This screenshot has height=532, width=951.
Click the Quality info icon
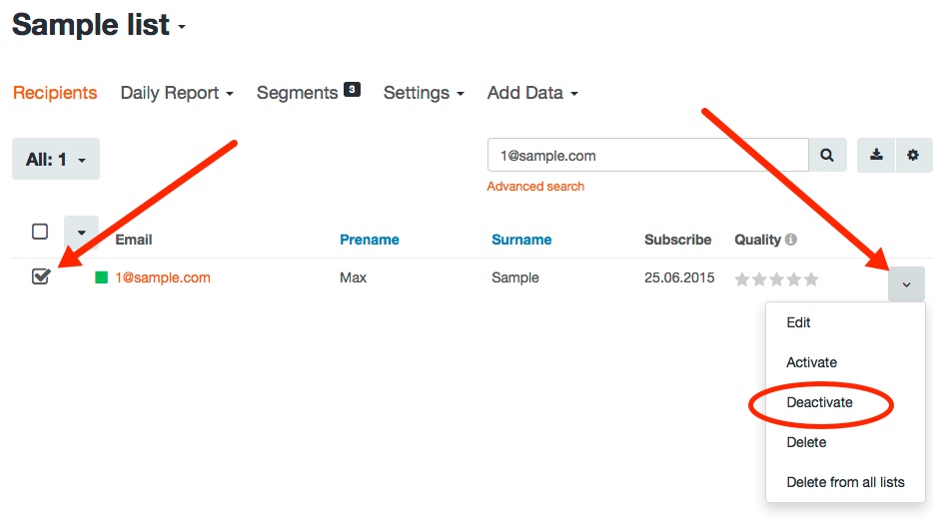791,240
